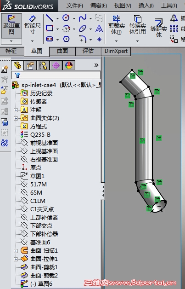Select the Sketch Text tool

pyautogui.click(x=99, y=29)
